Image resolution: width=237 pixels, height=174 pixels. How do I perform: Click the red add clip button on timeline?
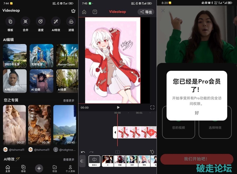pos(152,132)
